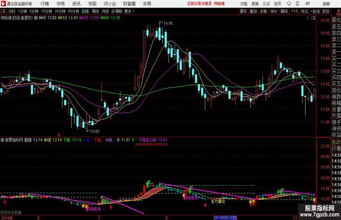
Task: Switch to the 30分钟 period tab
Action: pos(60,11)
